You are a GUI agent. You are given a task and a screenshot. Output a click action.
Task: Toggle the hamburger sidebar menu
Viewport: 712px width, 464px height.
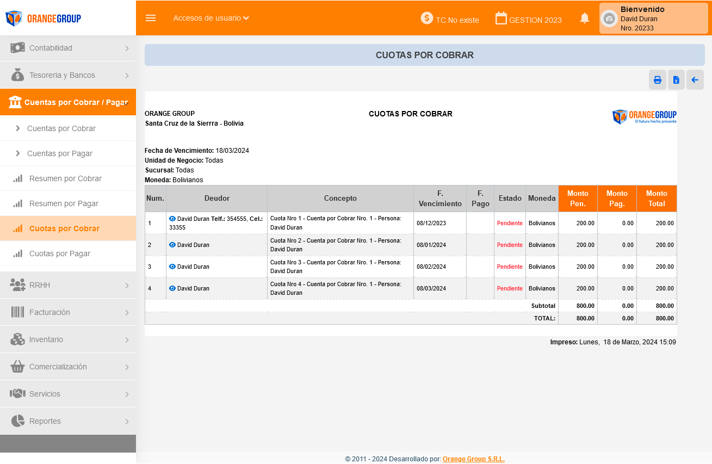pos(151,18)
